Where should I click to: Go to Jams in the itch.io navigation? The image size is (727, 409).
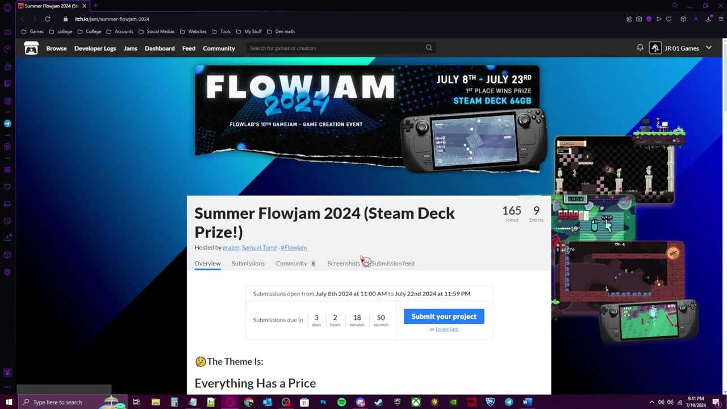click(131, 48)
